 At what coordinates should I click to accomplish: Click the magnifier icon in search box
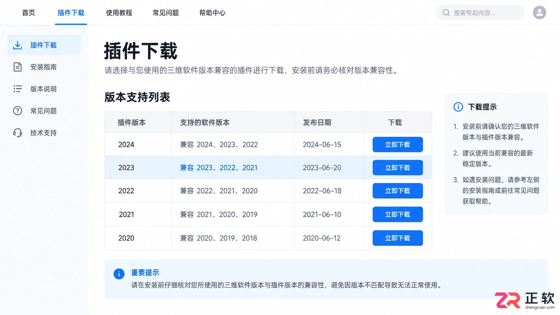click(446, 13)
